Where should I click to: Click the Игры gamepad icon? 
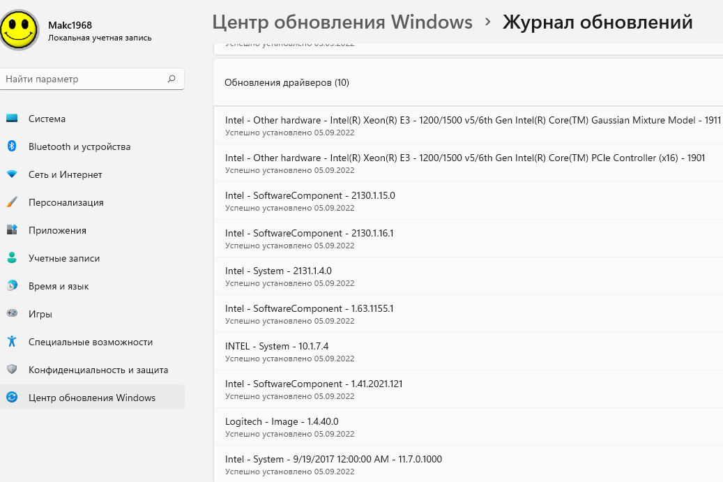pos(12,313)
